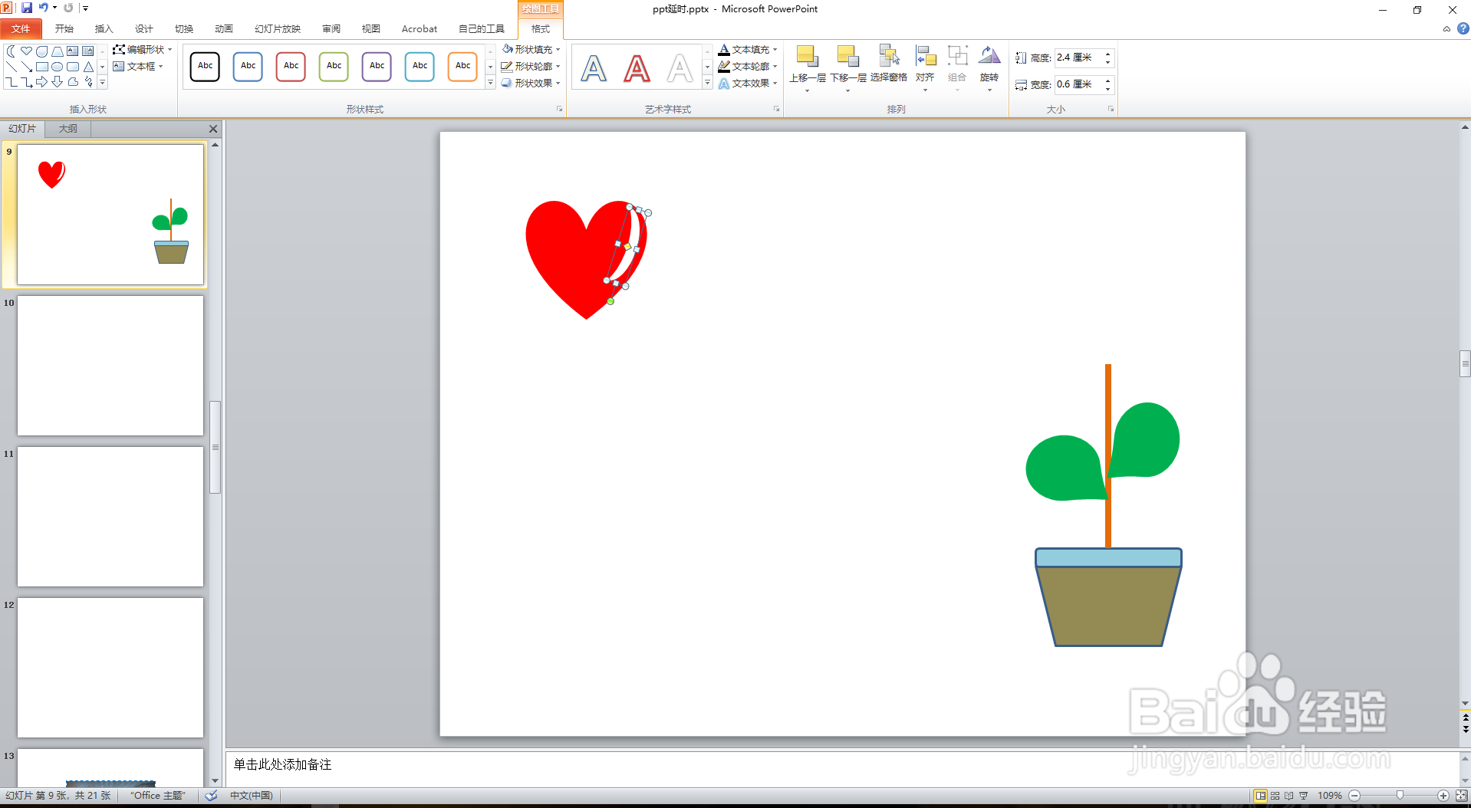The height and width of the screenshot is (808, 1471).
Task: Choose the trapezoid shape in the gallery
Action: tap(58, 51)
